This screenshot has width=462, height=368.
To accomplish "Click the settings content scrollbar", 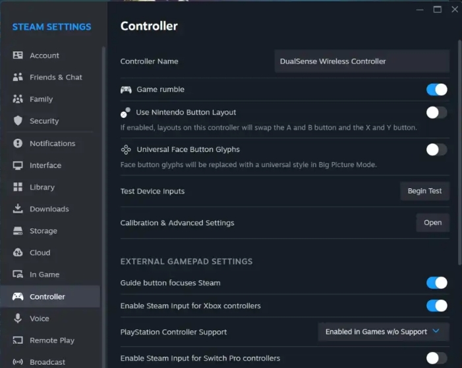I will pos(459,153).
